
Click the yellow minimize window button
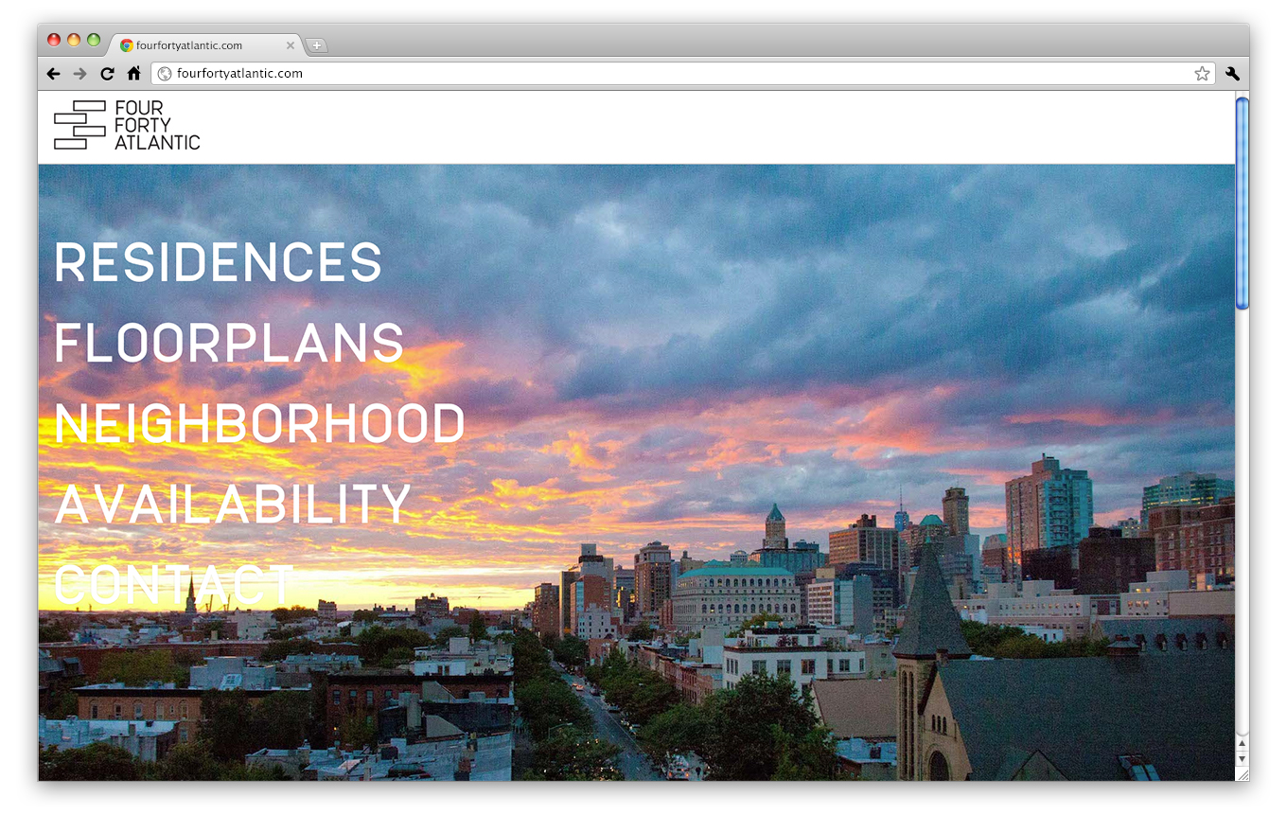[74, 40]
